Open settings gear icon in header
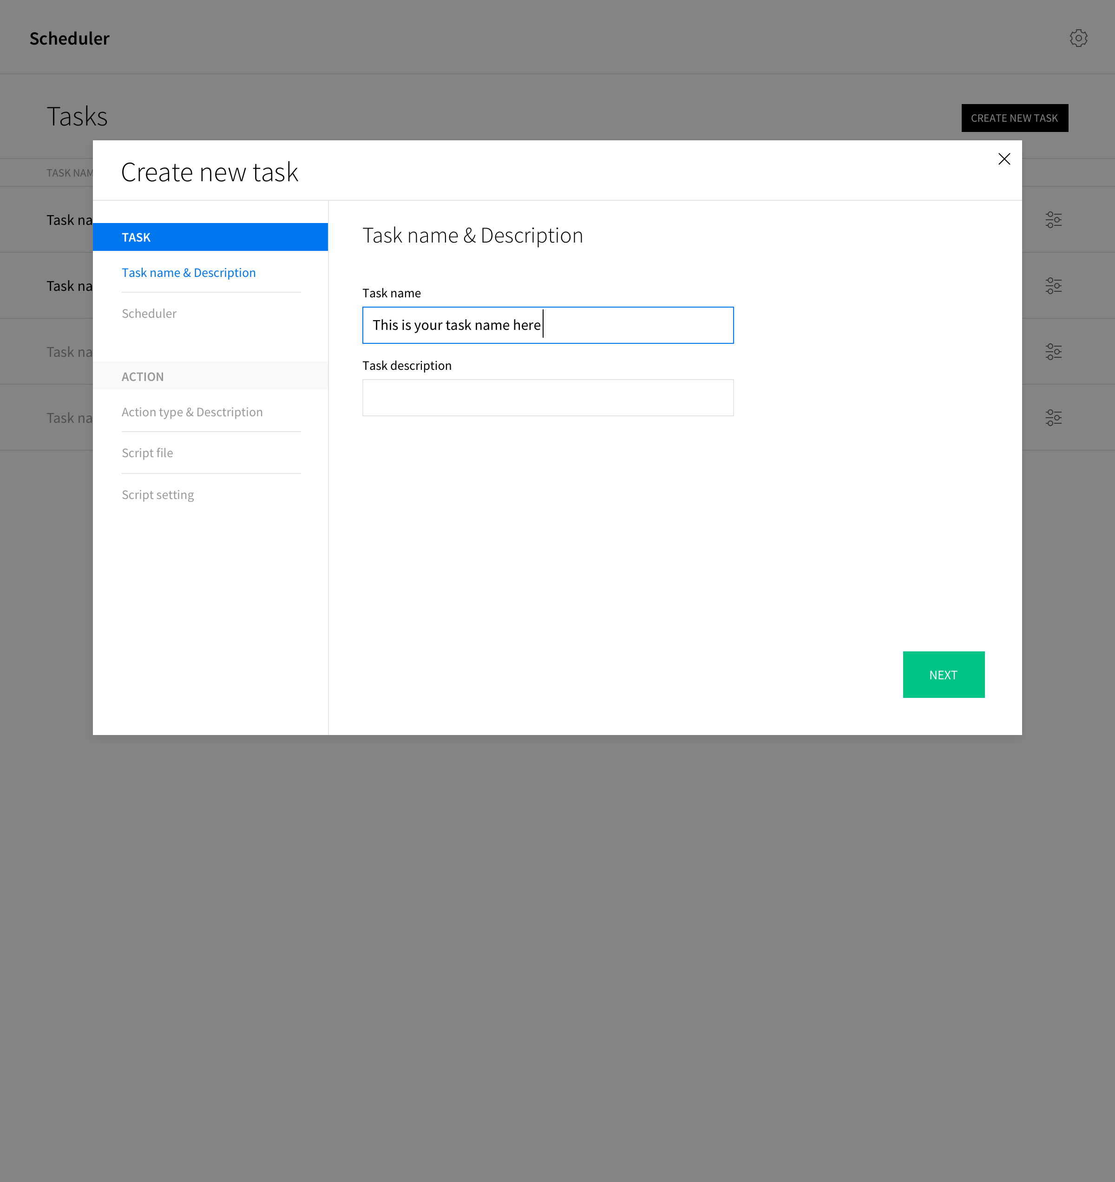The image size is (1115, 1182). [x=1078, y=38]
